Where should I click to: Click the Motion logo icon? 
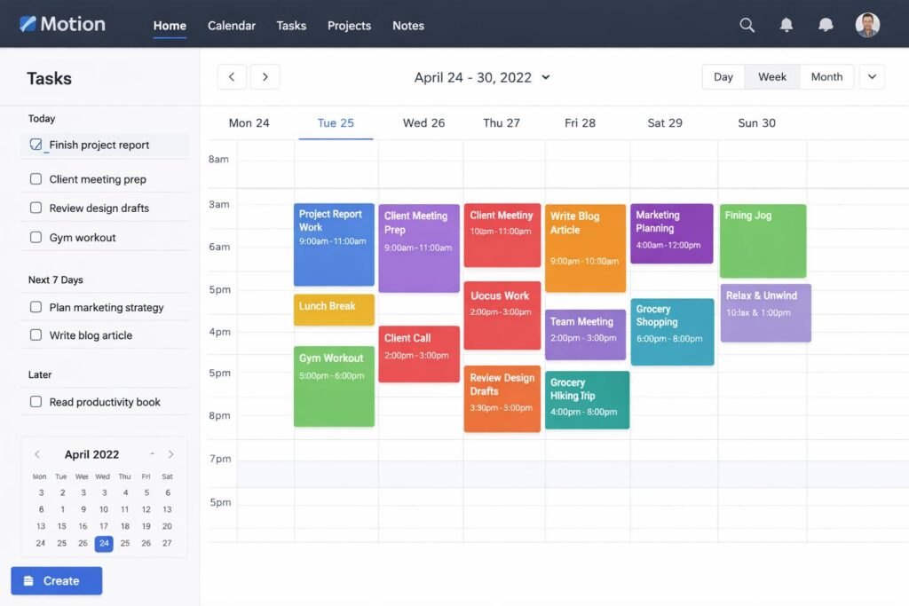click(x=28, y=24)
